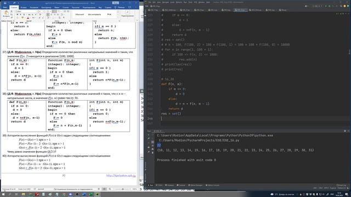Select justify alignment in Word
Image resolution: width=351 pixels, height=197 pixels.
58,14
